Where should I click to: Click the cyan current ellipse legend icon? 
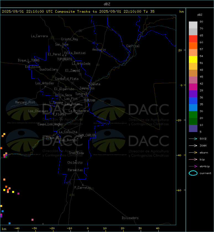click(193, 173)
